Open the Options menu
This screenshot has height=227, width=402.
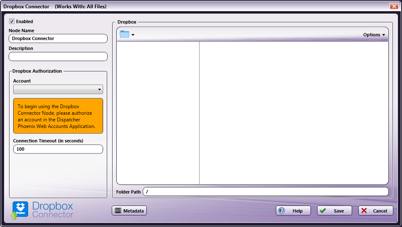pyautogui.click(x=374, y=35)
